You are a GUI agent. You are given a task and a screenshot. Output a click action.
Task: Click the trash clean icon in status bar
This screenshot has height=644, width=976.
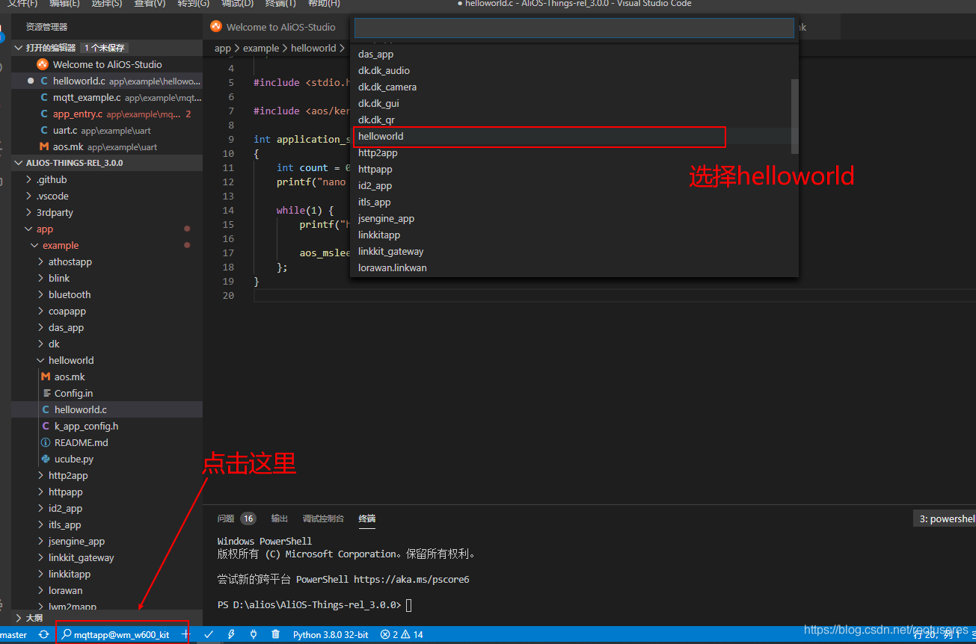coord(276,634)
